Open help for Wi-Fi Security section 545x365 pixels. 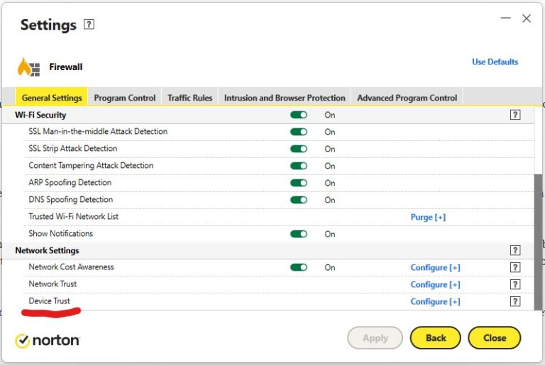(x=515, y=115)
